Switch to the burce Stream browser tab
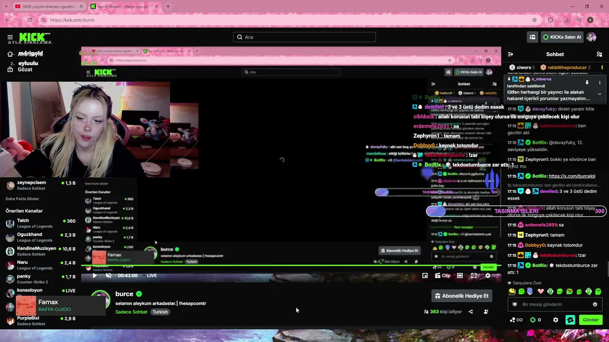Viewport: 609px width, 342px height. [124, 7]
